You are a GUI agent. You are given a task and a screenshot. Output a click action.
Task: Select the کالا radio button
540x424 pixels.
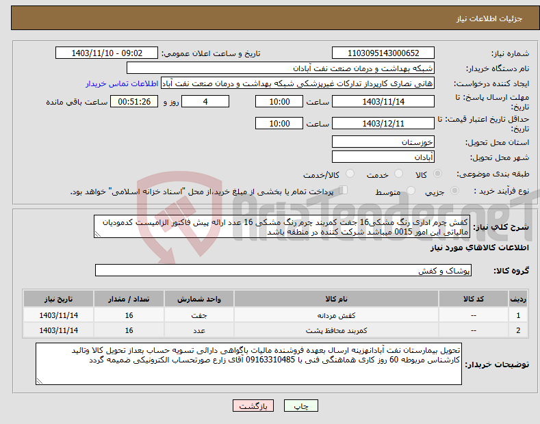click(437, 174)
